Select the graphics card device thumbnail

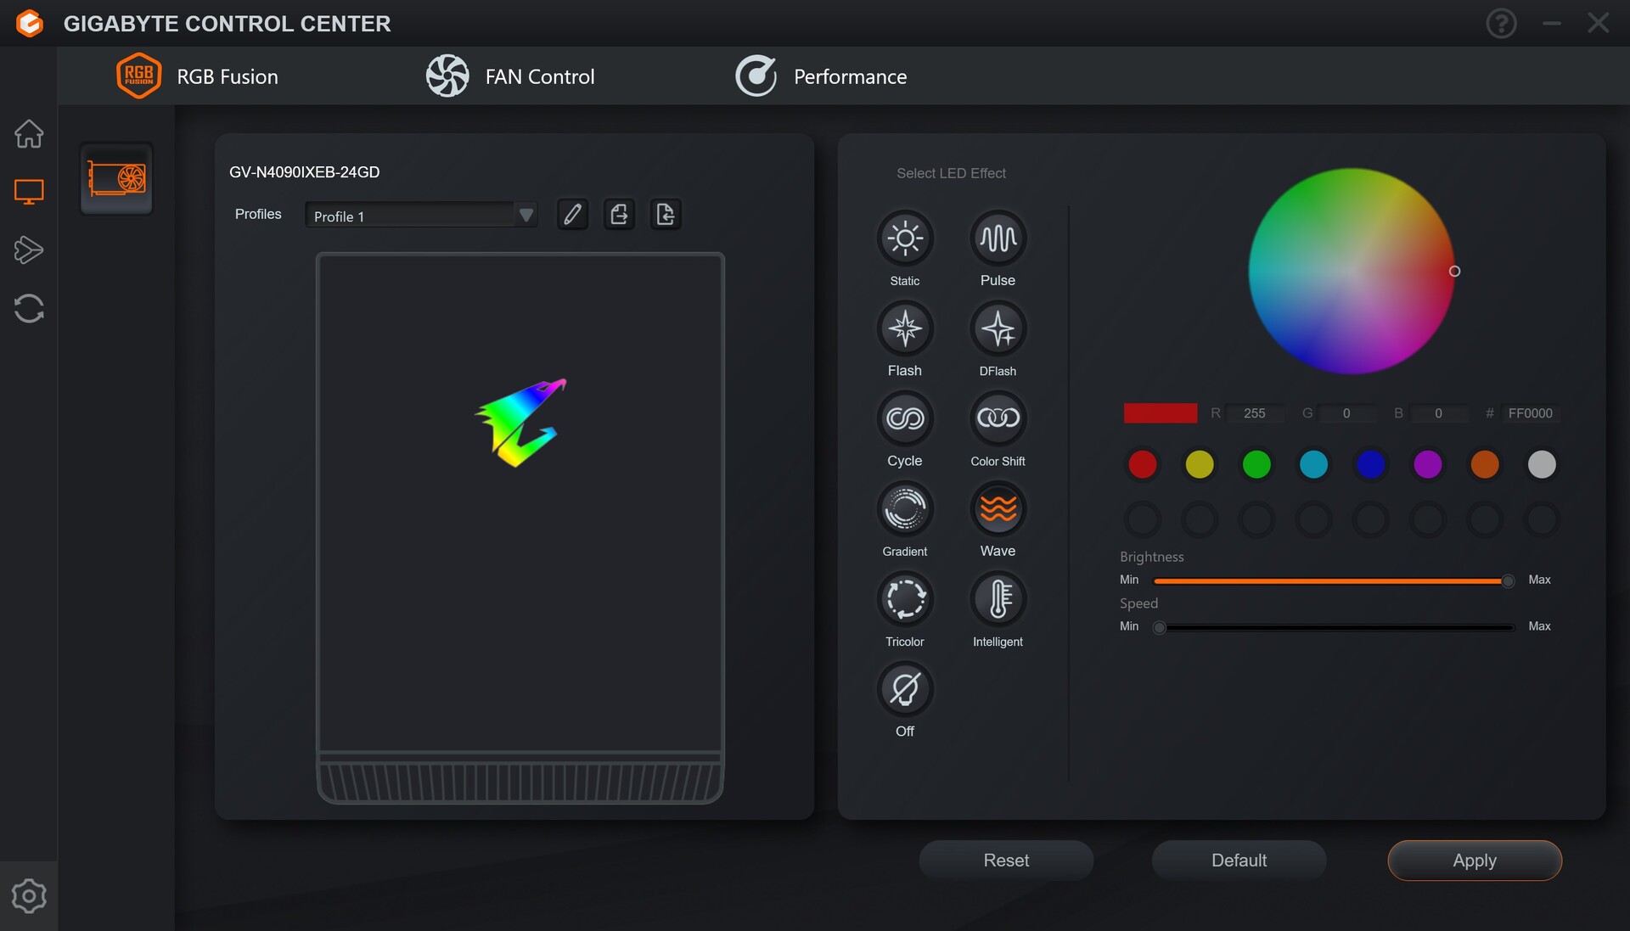tap(116, 179)
